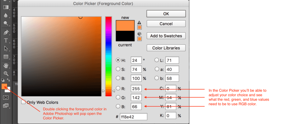Viewport: 299px width, 124px height.
Task: Toggle Quick Mask mode icon
Action: click(6, 97)
